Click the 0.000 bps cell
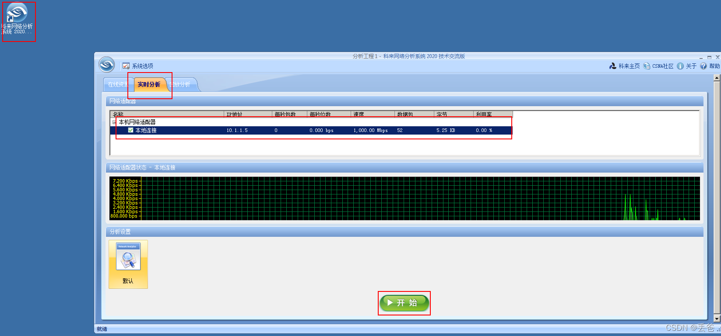Screen dimensions: 721x336 tap(321, 130)
